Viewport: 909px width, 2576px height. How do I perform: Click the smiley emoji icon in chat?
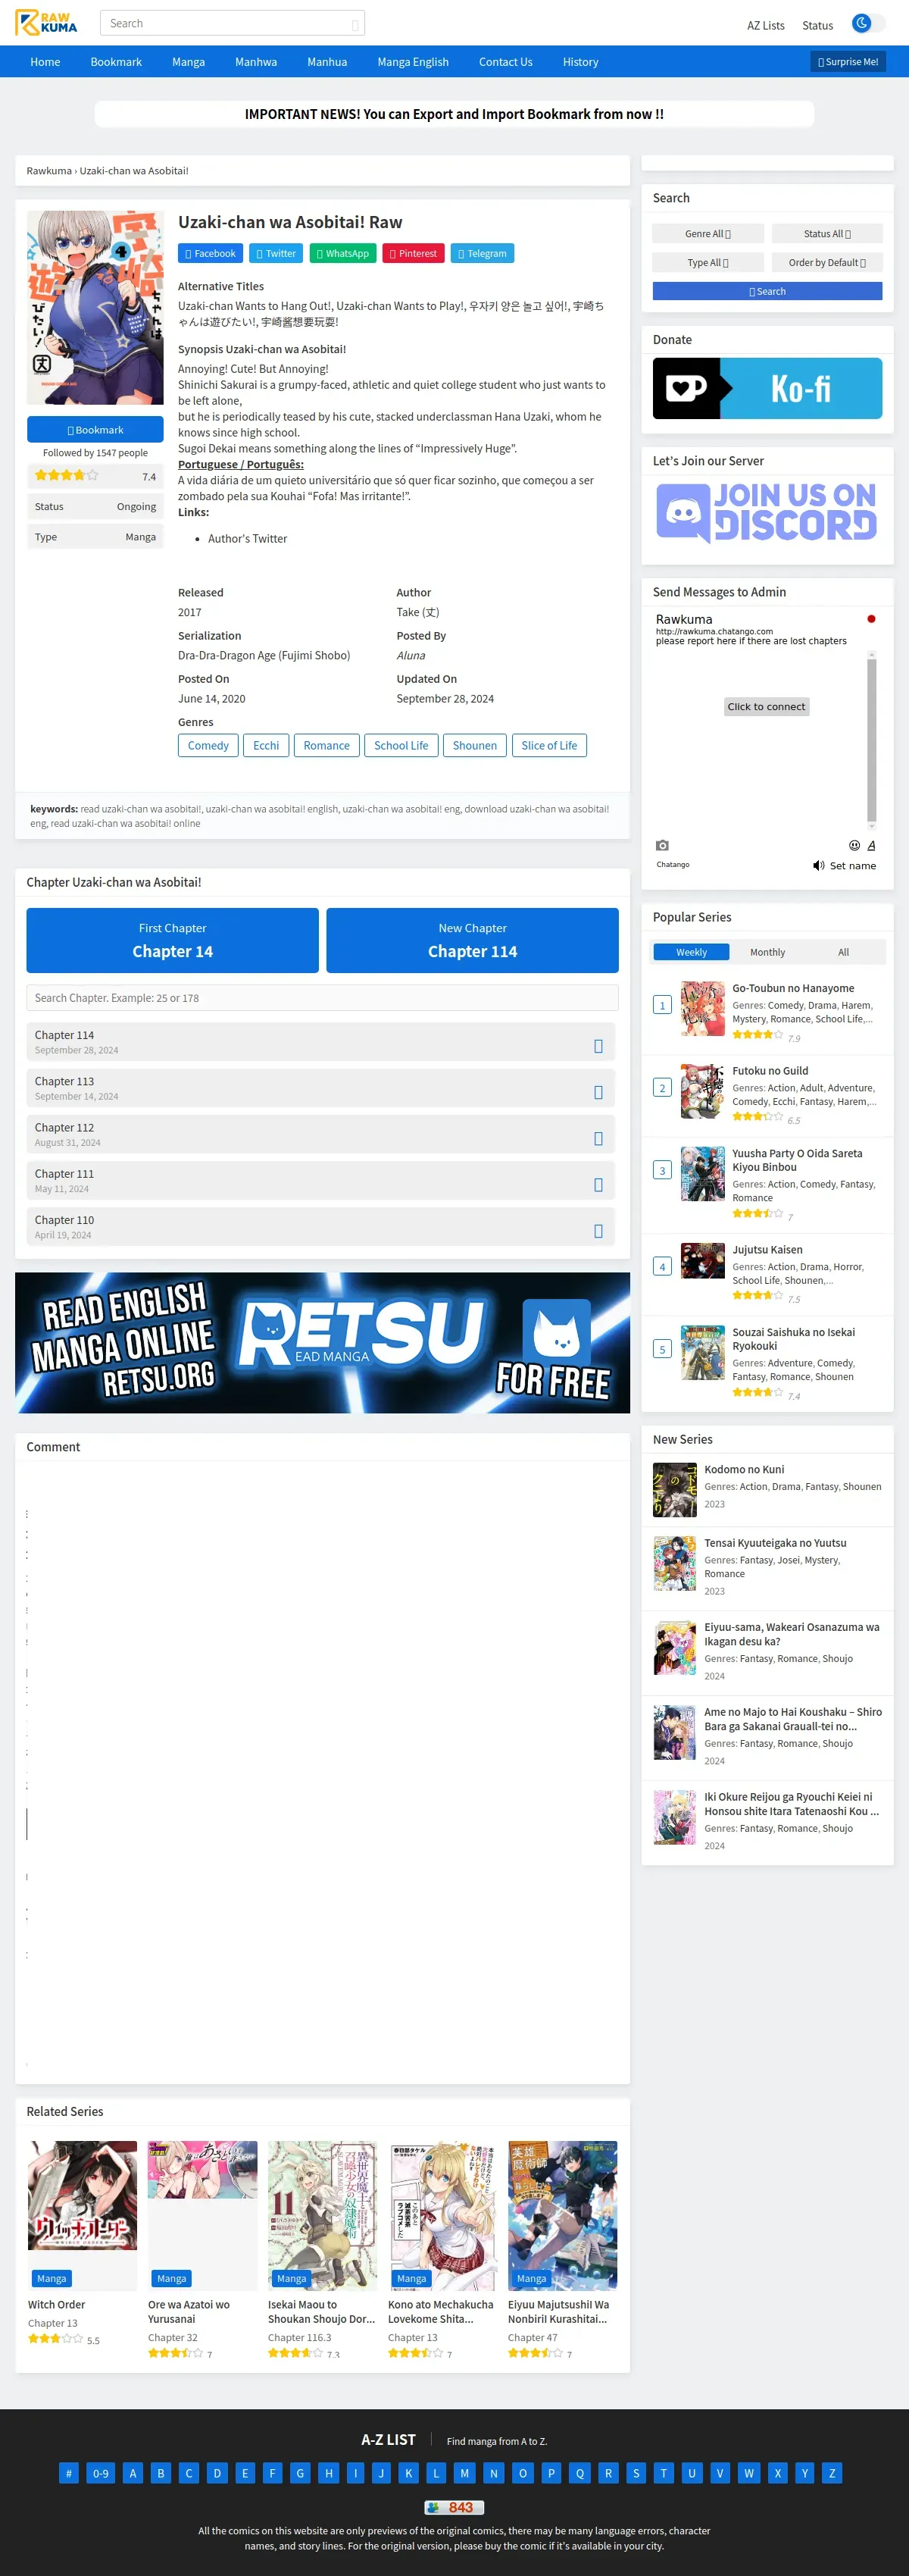pyautogui.click(x=854, y=846)
